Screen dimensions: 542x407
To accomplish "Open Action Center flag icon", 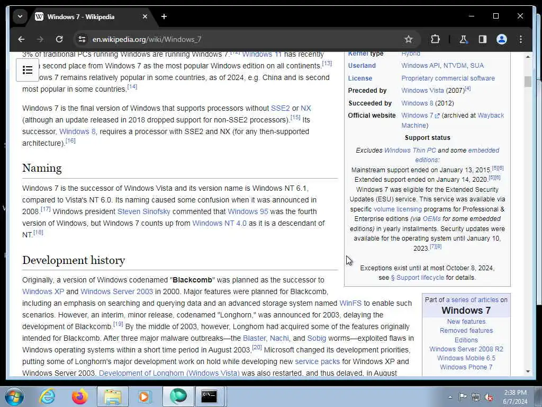I will [x=463, y=397].
